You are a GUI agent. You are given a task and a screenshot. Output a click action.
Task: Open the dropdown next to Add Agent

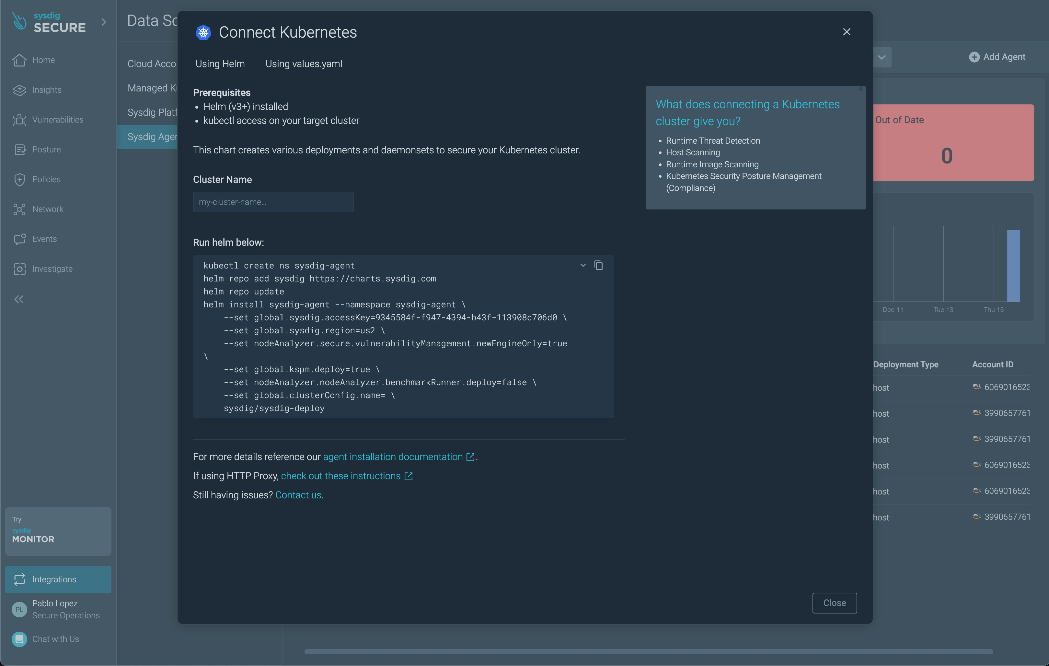pos(882,57)
